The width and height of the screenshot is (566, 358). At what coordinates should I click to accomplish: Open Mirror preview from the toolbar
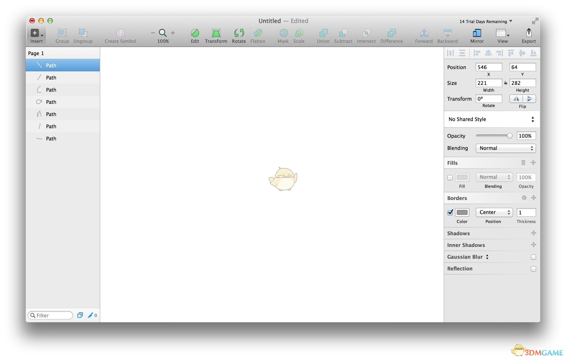[x=477, y=35]
